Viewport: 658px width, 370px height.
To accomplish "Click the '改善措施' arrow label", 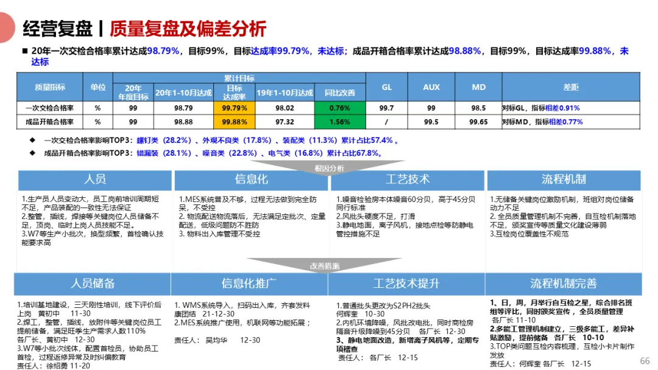I will click(325, 266).
